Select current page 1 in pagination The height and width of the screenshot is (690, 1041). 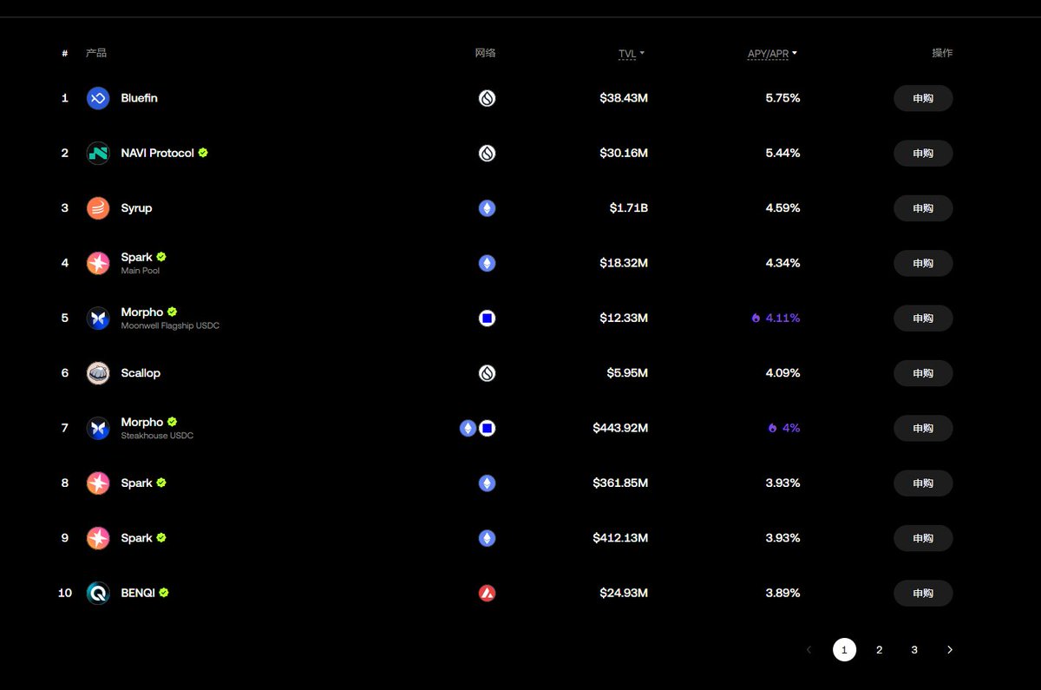tap(844, 649)
